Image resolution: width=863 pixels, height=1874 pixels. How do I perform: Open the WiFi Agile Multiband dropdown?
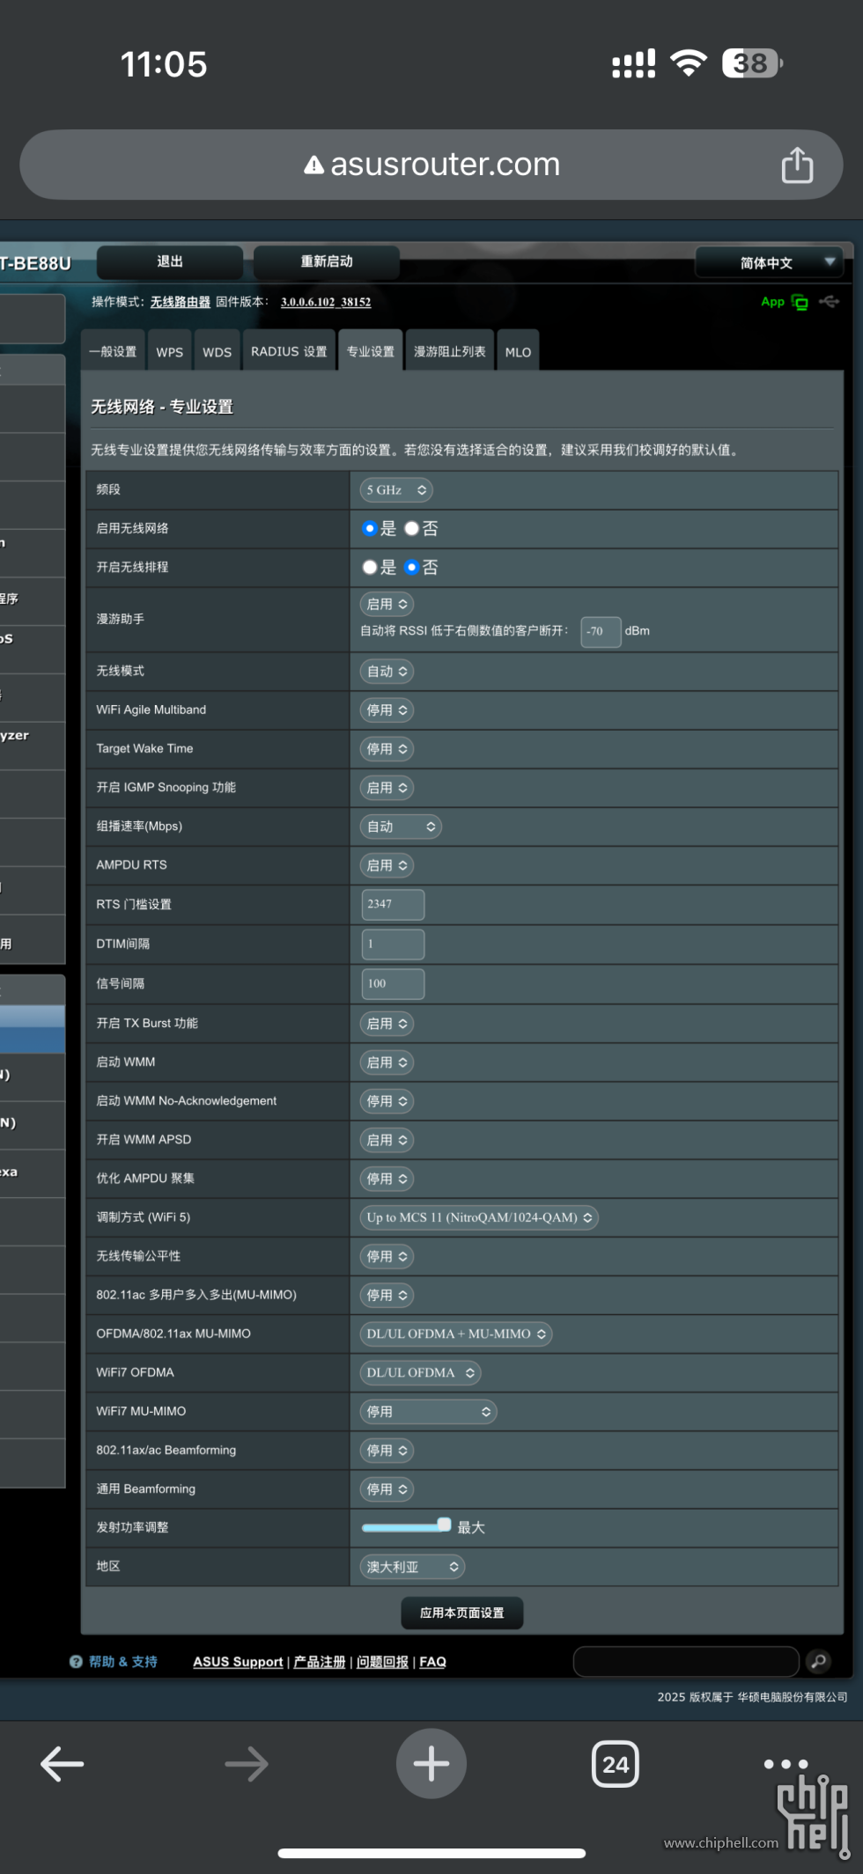click(387, 710)
